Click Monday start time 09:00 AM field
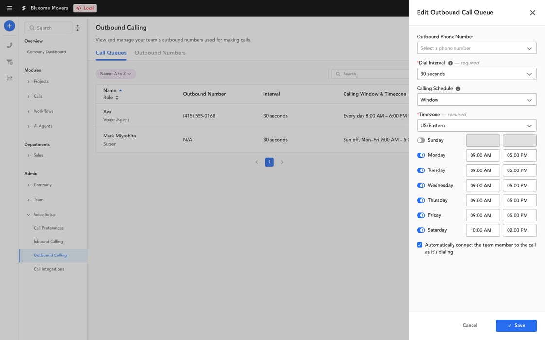The image size is (545, 340). click(x=483, y=155)
